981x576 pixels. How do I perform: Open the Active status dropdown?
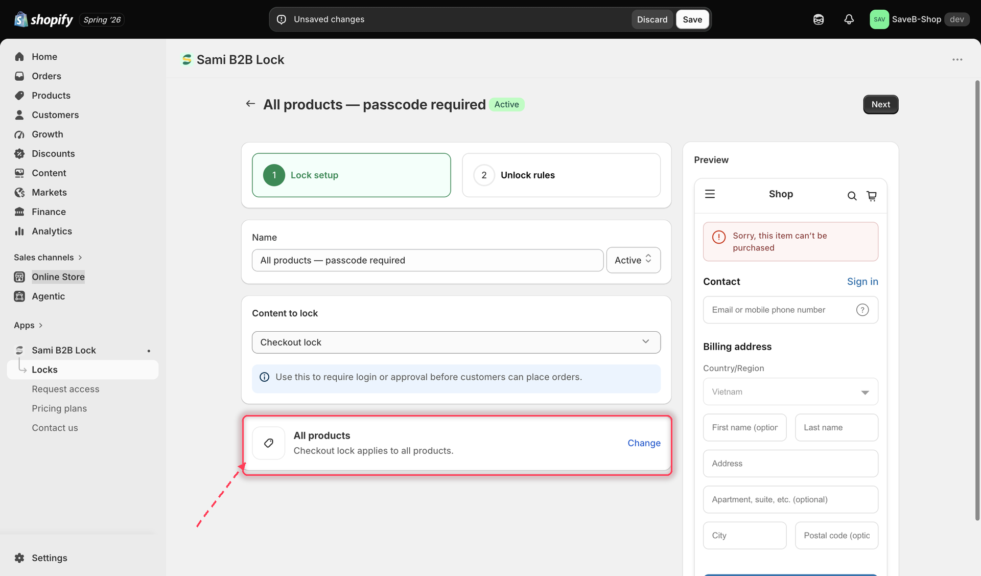[633, 260]
